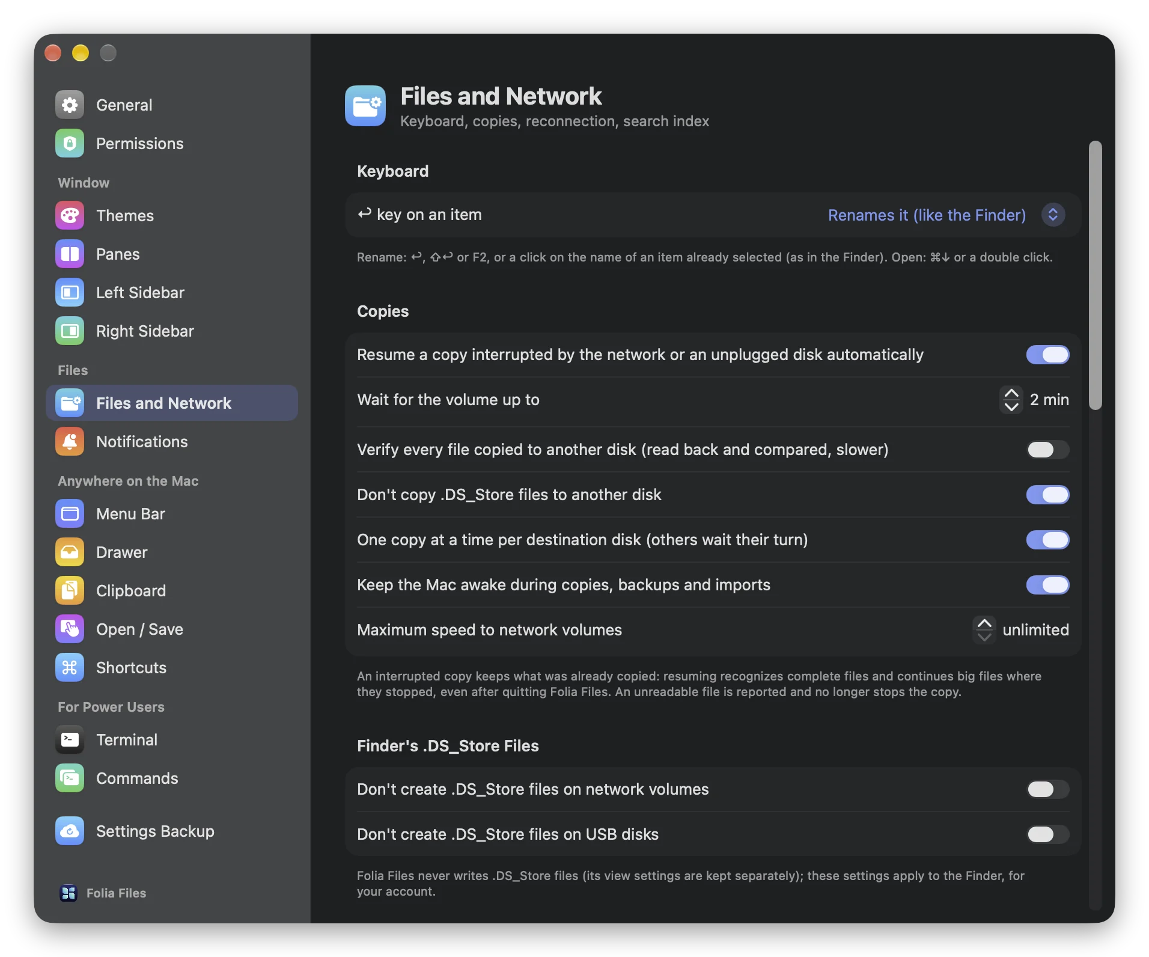Click the Files and Network header icon
This screenshot has width=1149, height=957.
[x=365, y=106]
